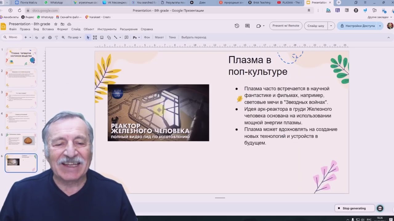Redo the last action
The image size is (394, 221).
tap(43, 37)
